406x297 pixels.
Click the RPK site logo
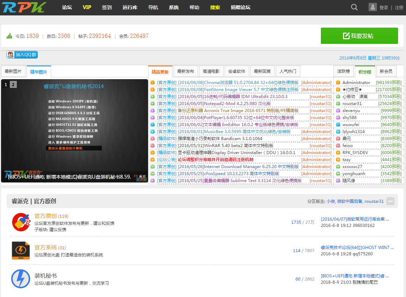click(x=24, y=7)
